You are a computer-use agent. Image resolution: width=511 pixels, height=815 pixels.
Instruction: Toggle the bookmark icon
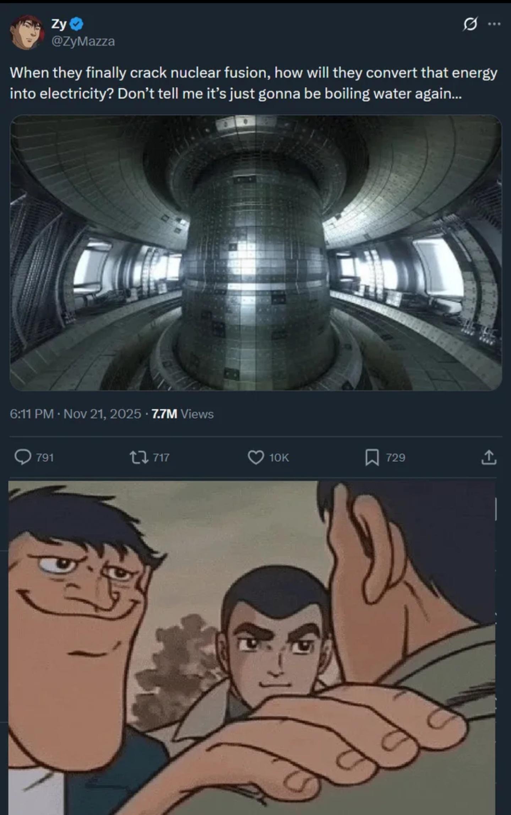372,457
